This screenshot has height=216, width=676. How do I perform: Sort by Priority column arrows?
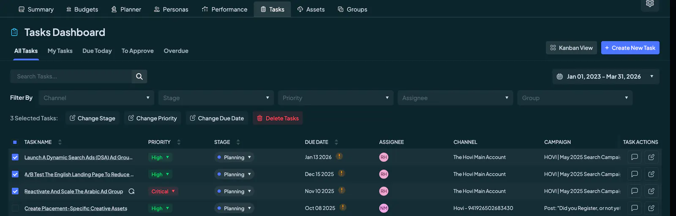pyautogui.click(x=179, y=142)
